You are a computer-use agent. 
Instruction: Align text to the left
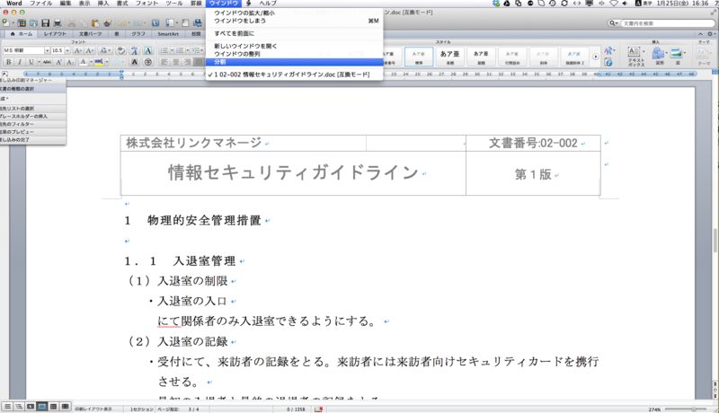click(x=164, y=62)
